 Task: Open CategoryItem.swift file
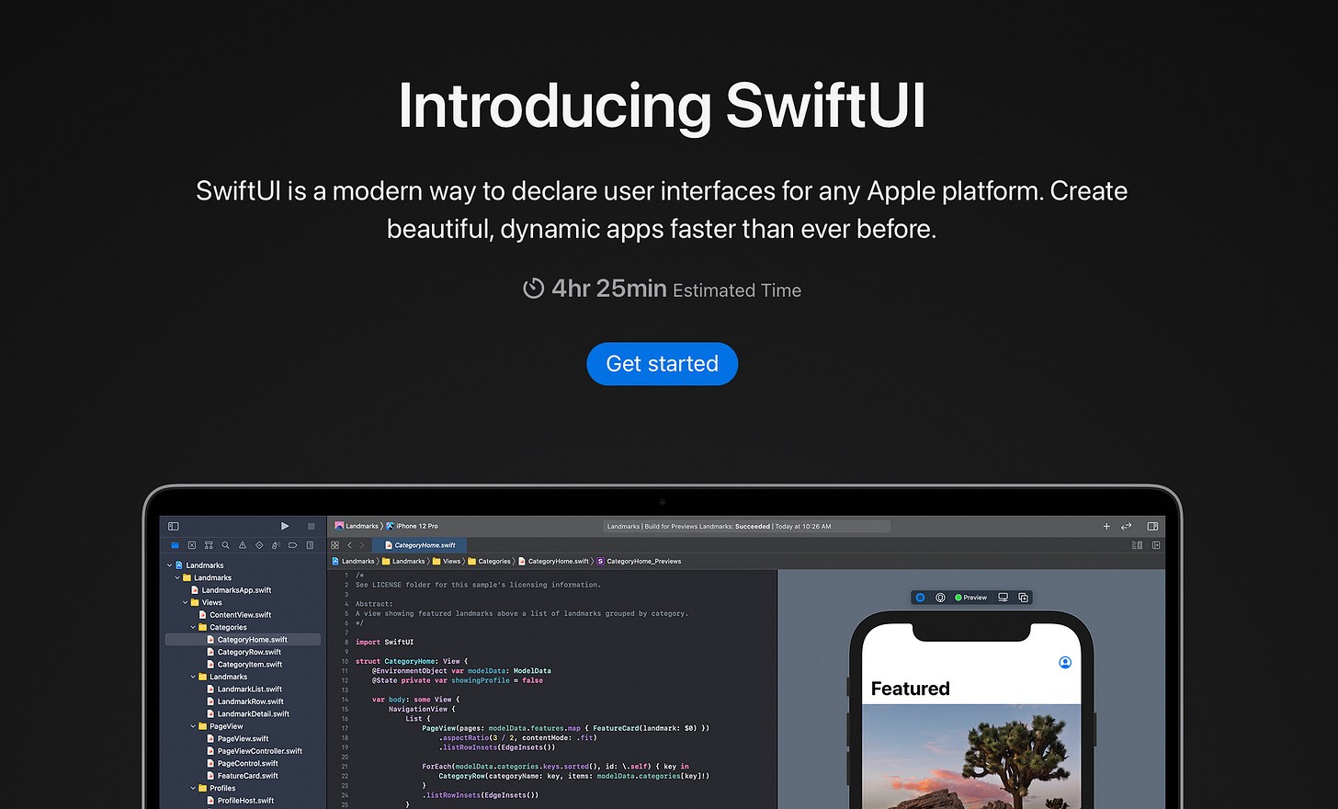pos(244,665)
